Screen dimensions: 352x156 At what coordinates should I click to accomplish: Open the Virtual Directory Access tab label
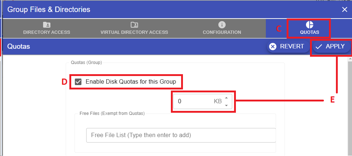tap(134, 32)
